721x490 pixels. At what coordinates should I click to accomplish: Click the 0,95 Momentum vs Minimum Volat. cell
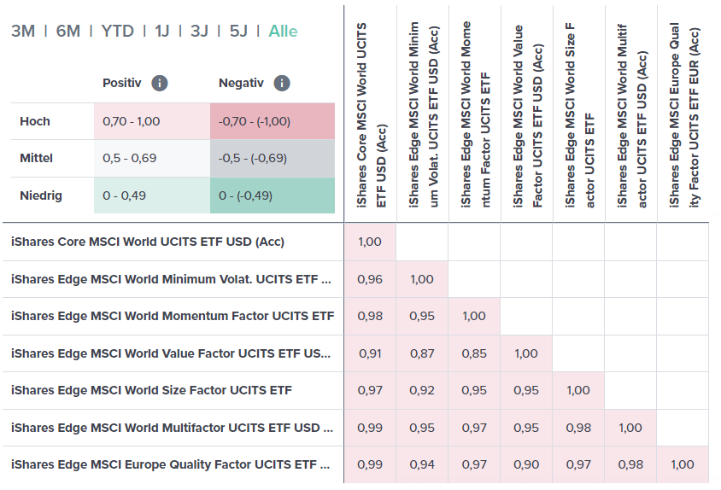coord(422,316)
